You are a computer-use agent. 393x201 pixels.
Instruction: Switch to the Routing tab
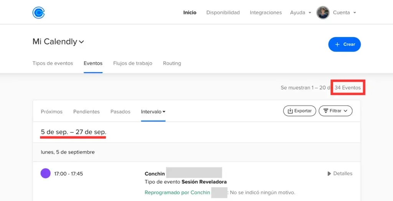pos(172,63)
